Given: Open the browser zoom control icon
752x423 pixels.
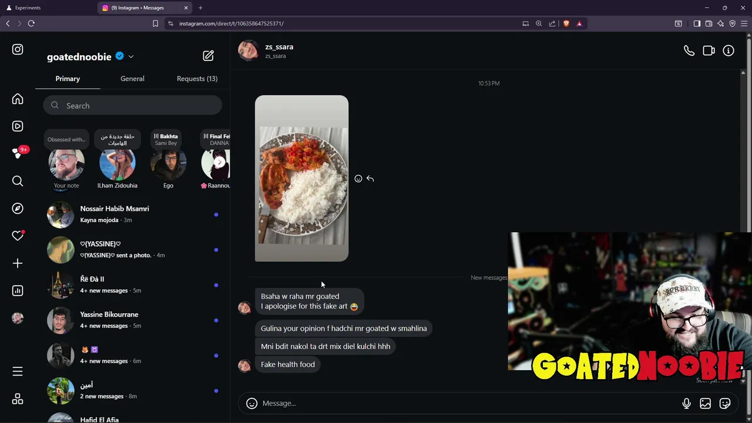Looking at the screenshot, I should tap(539, 23).
